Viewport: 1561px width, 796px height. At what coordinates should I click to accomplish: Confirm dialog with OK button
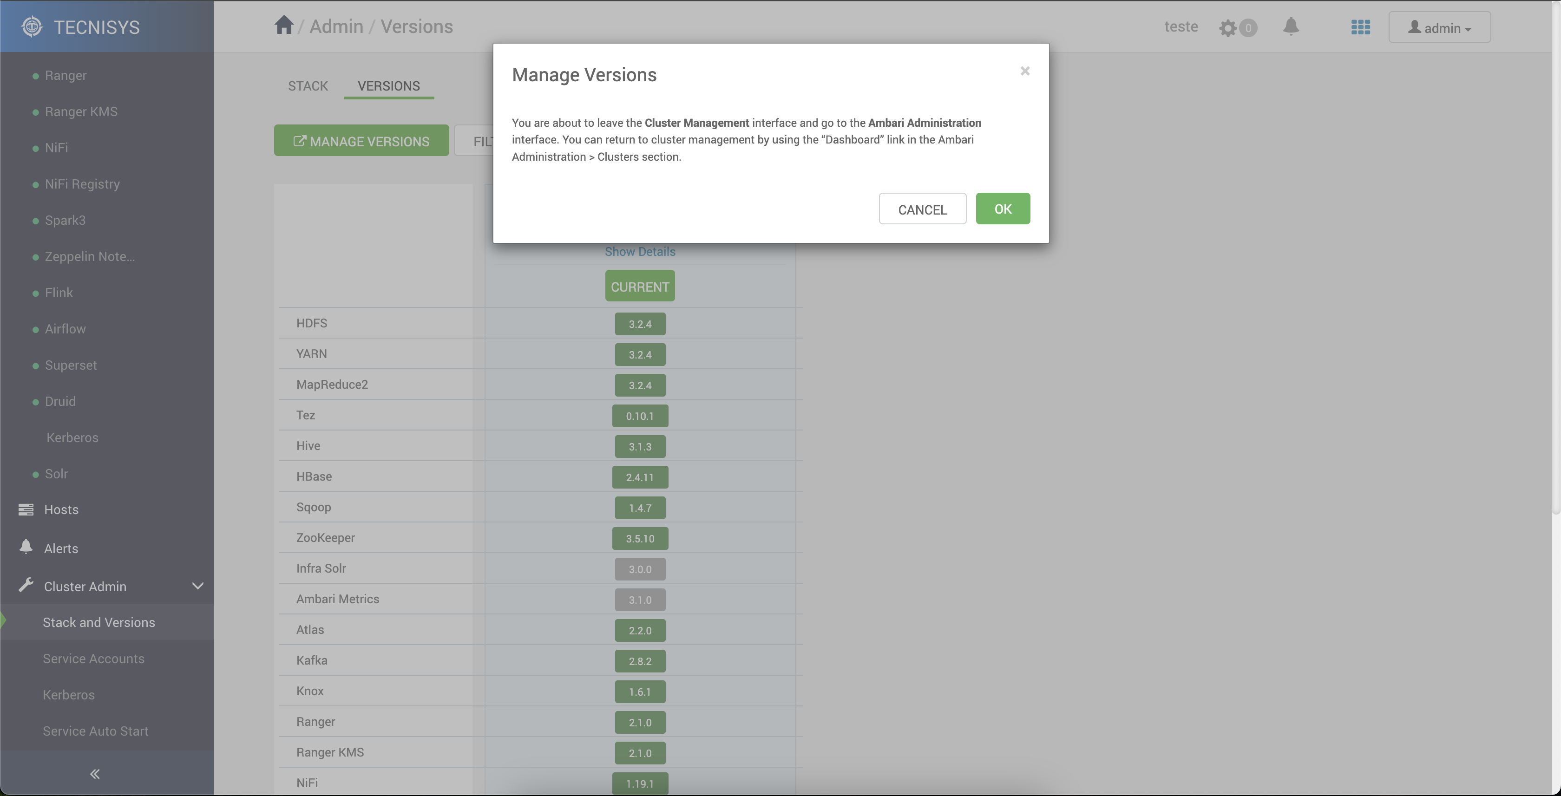[x=1003, y=209]
